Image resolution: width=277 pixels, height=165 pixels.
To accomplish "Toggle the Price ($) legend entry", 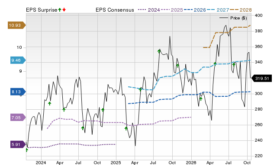I will pyautogui.click(x=233, y=18).
